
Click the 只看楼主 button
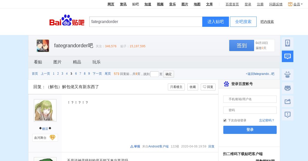pyautogui.click(x=176, y=87)
